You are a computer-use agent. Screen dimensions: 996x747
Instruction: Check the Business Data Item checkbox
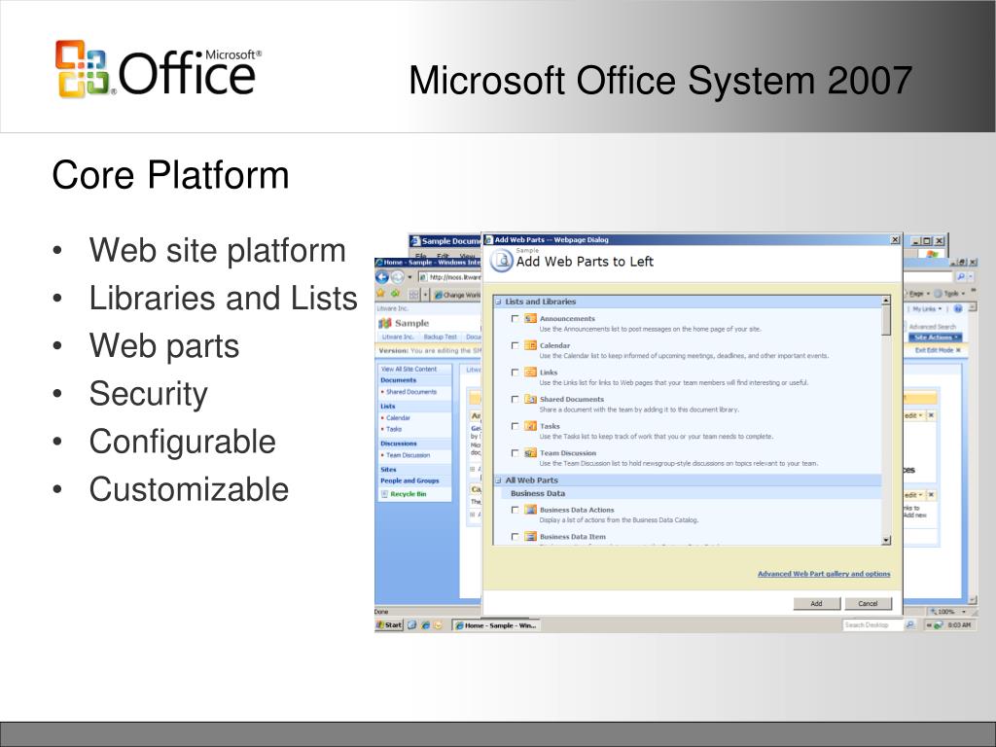[516, 537]
